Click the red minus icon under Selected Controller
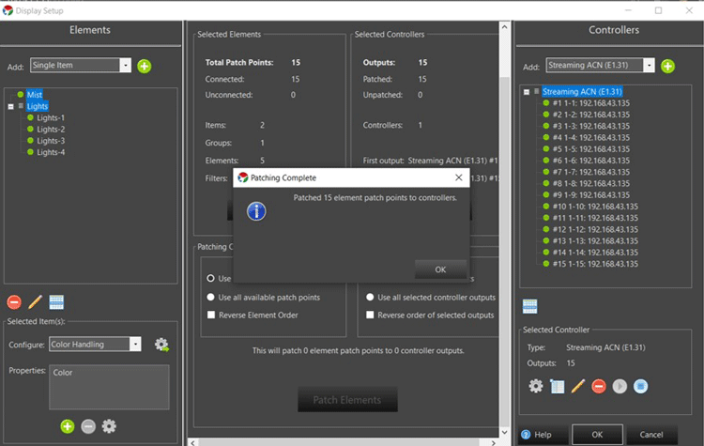 click(599, 386)
